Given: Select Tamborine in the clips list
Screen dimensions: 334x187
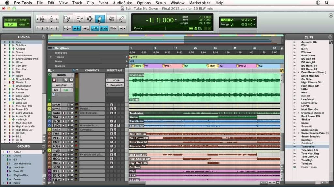Looking at the screenshot, I should click(308, 147).
